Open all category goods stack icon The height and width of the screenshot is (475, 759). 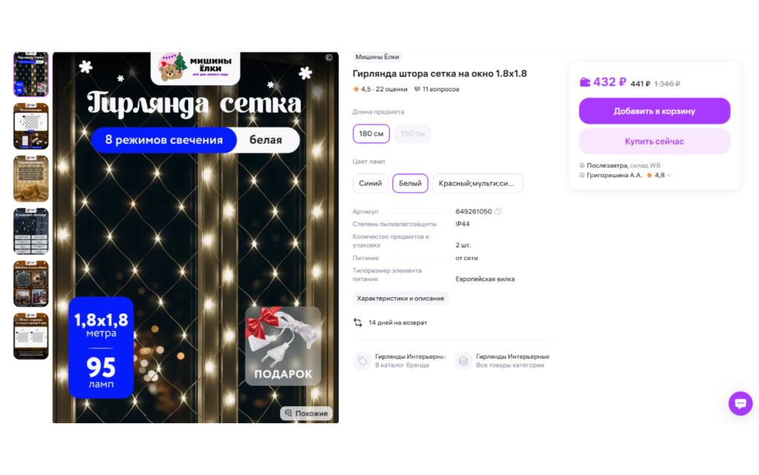click(463, 361)
